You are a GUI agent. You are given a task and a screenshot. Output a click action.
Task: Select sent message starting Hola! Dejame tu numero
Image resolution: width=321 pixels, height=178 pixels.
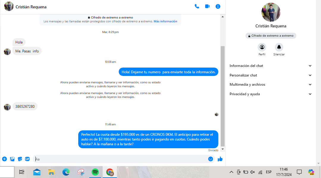pos(168,72)
